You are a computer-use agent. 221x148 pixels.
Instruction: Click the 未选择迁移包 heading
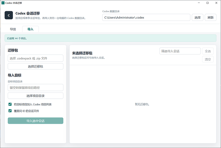82,53
